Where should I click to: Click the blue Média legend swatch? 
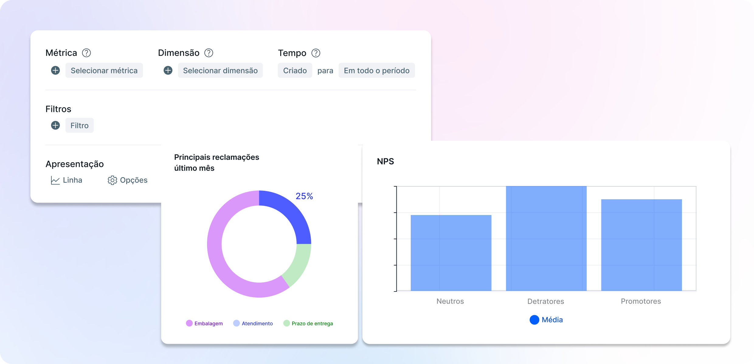click(534, 320)
